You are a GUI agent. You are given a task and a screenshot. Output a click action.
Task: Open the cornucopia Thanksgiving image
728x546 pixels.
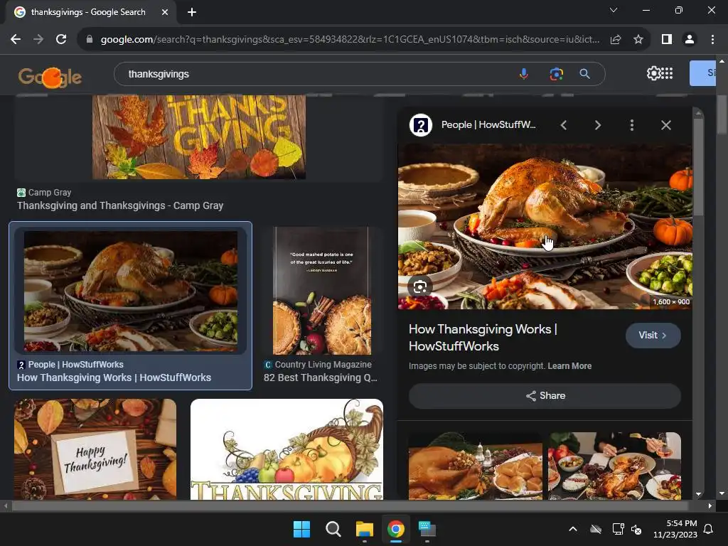click(x=287, y=449)
